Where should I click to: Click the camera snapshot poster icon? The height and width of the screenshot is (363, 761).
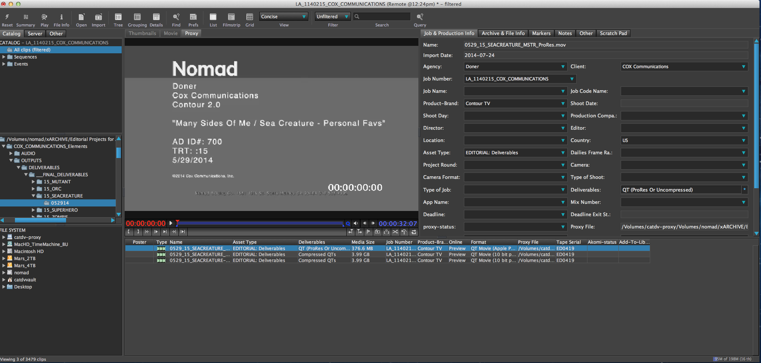point(377,232)
